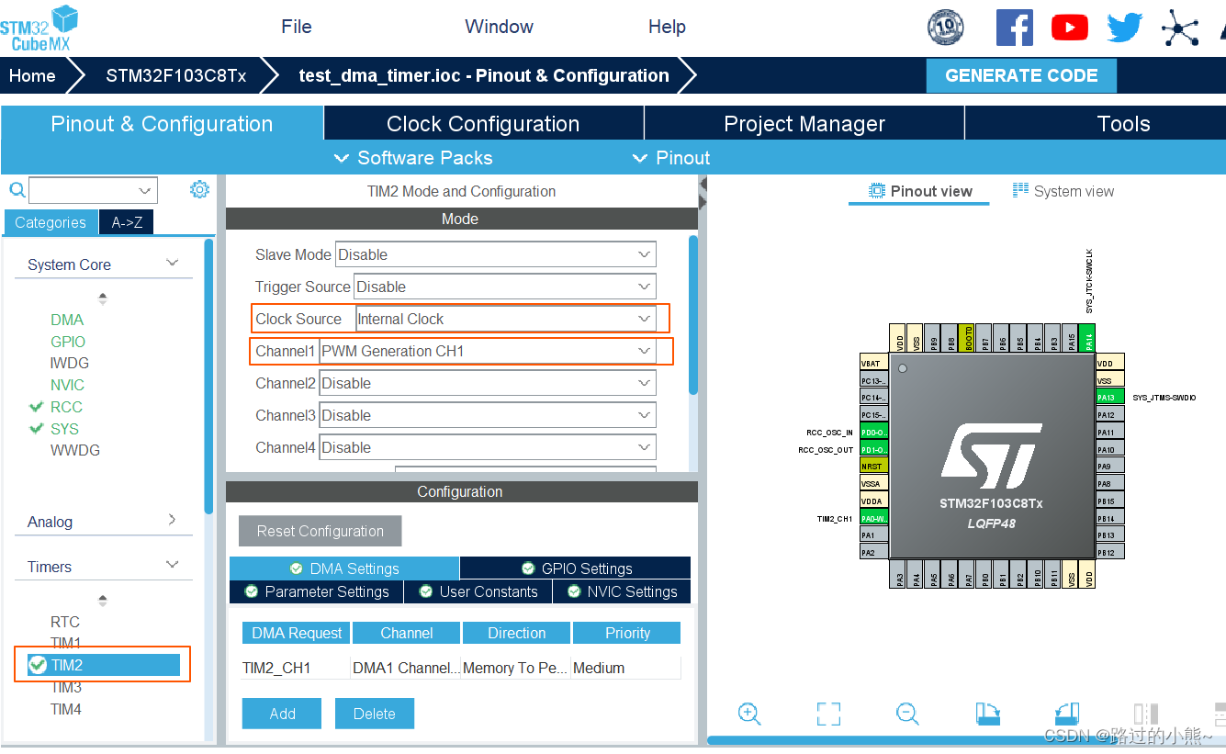The height and width of the screenshot is (754, 1226).
Task: Open the Clock Source dropdown
Action: coord(505,319)
